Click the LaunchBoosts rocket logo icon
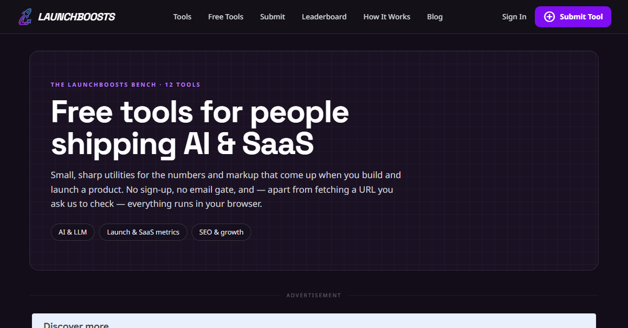Image resolution: width=628 pixels, height=328 pixels. pyautogui.click(x=25, y=17)
